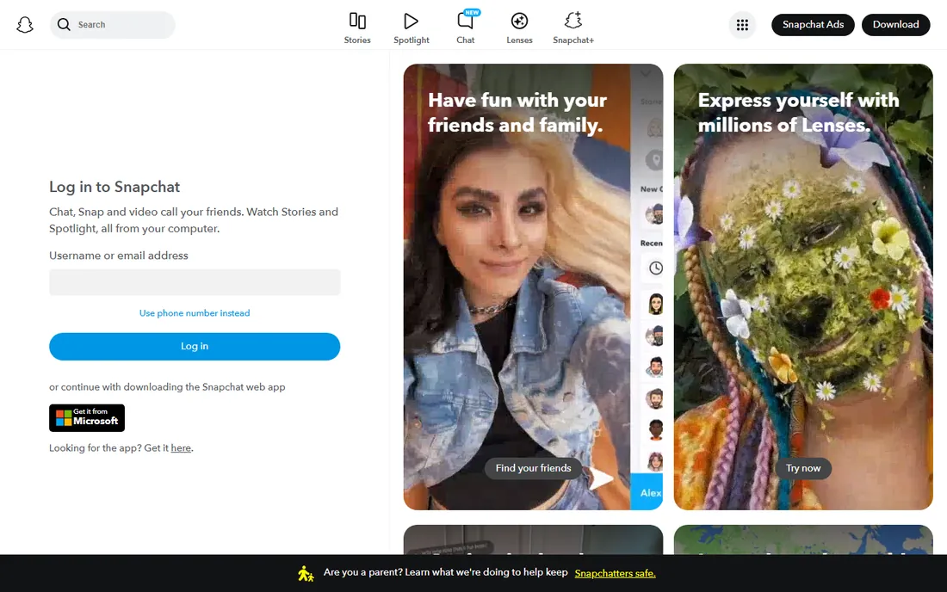
Task: Open the Lenses tab
Action: 519,28
